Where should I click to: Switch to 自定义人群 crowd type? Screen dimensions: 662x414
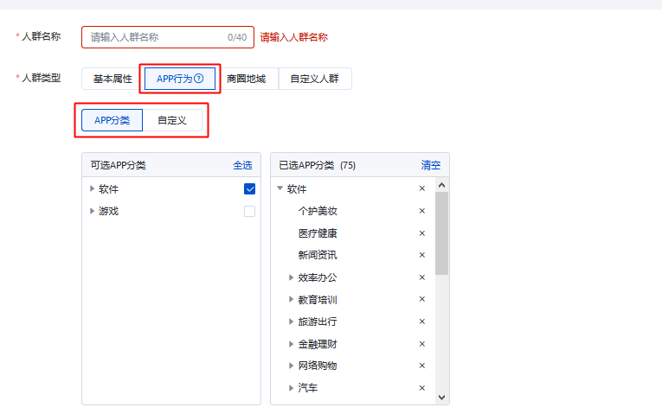pos(314,79)
